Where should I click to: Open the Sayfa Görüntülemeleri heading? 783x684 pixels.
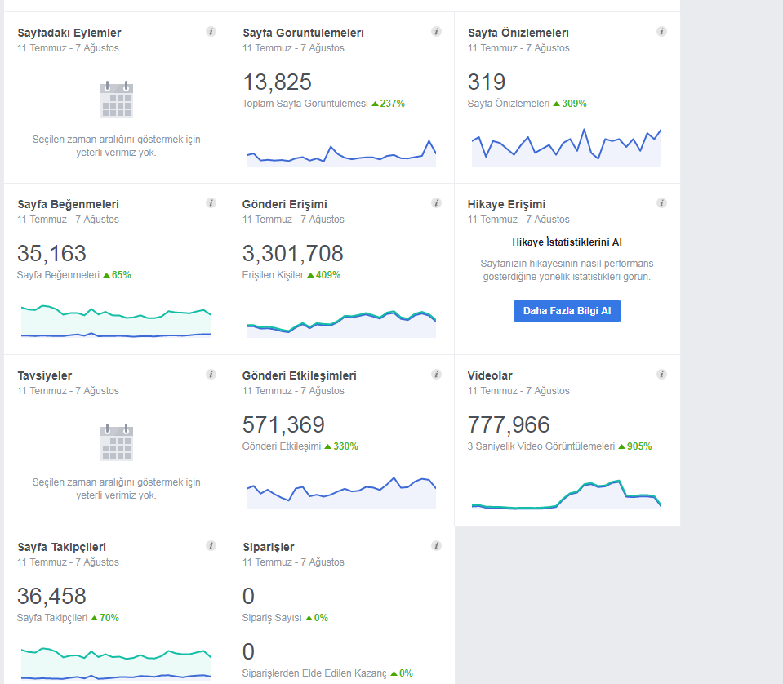[x=303, y=33]
